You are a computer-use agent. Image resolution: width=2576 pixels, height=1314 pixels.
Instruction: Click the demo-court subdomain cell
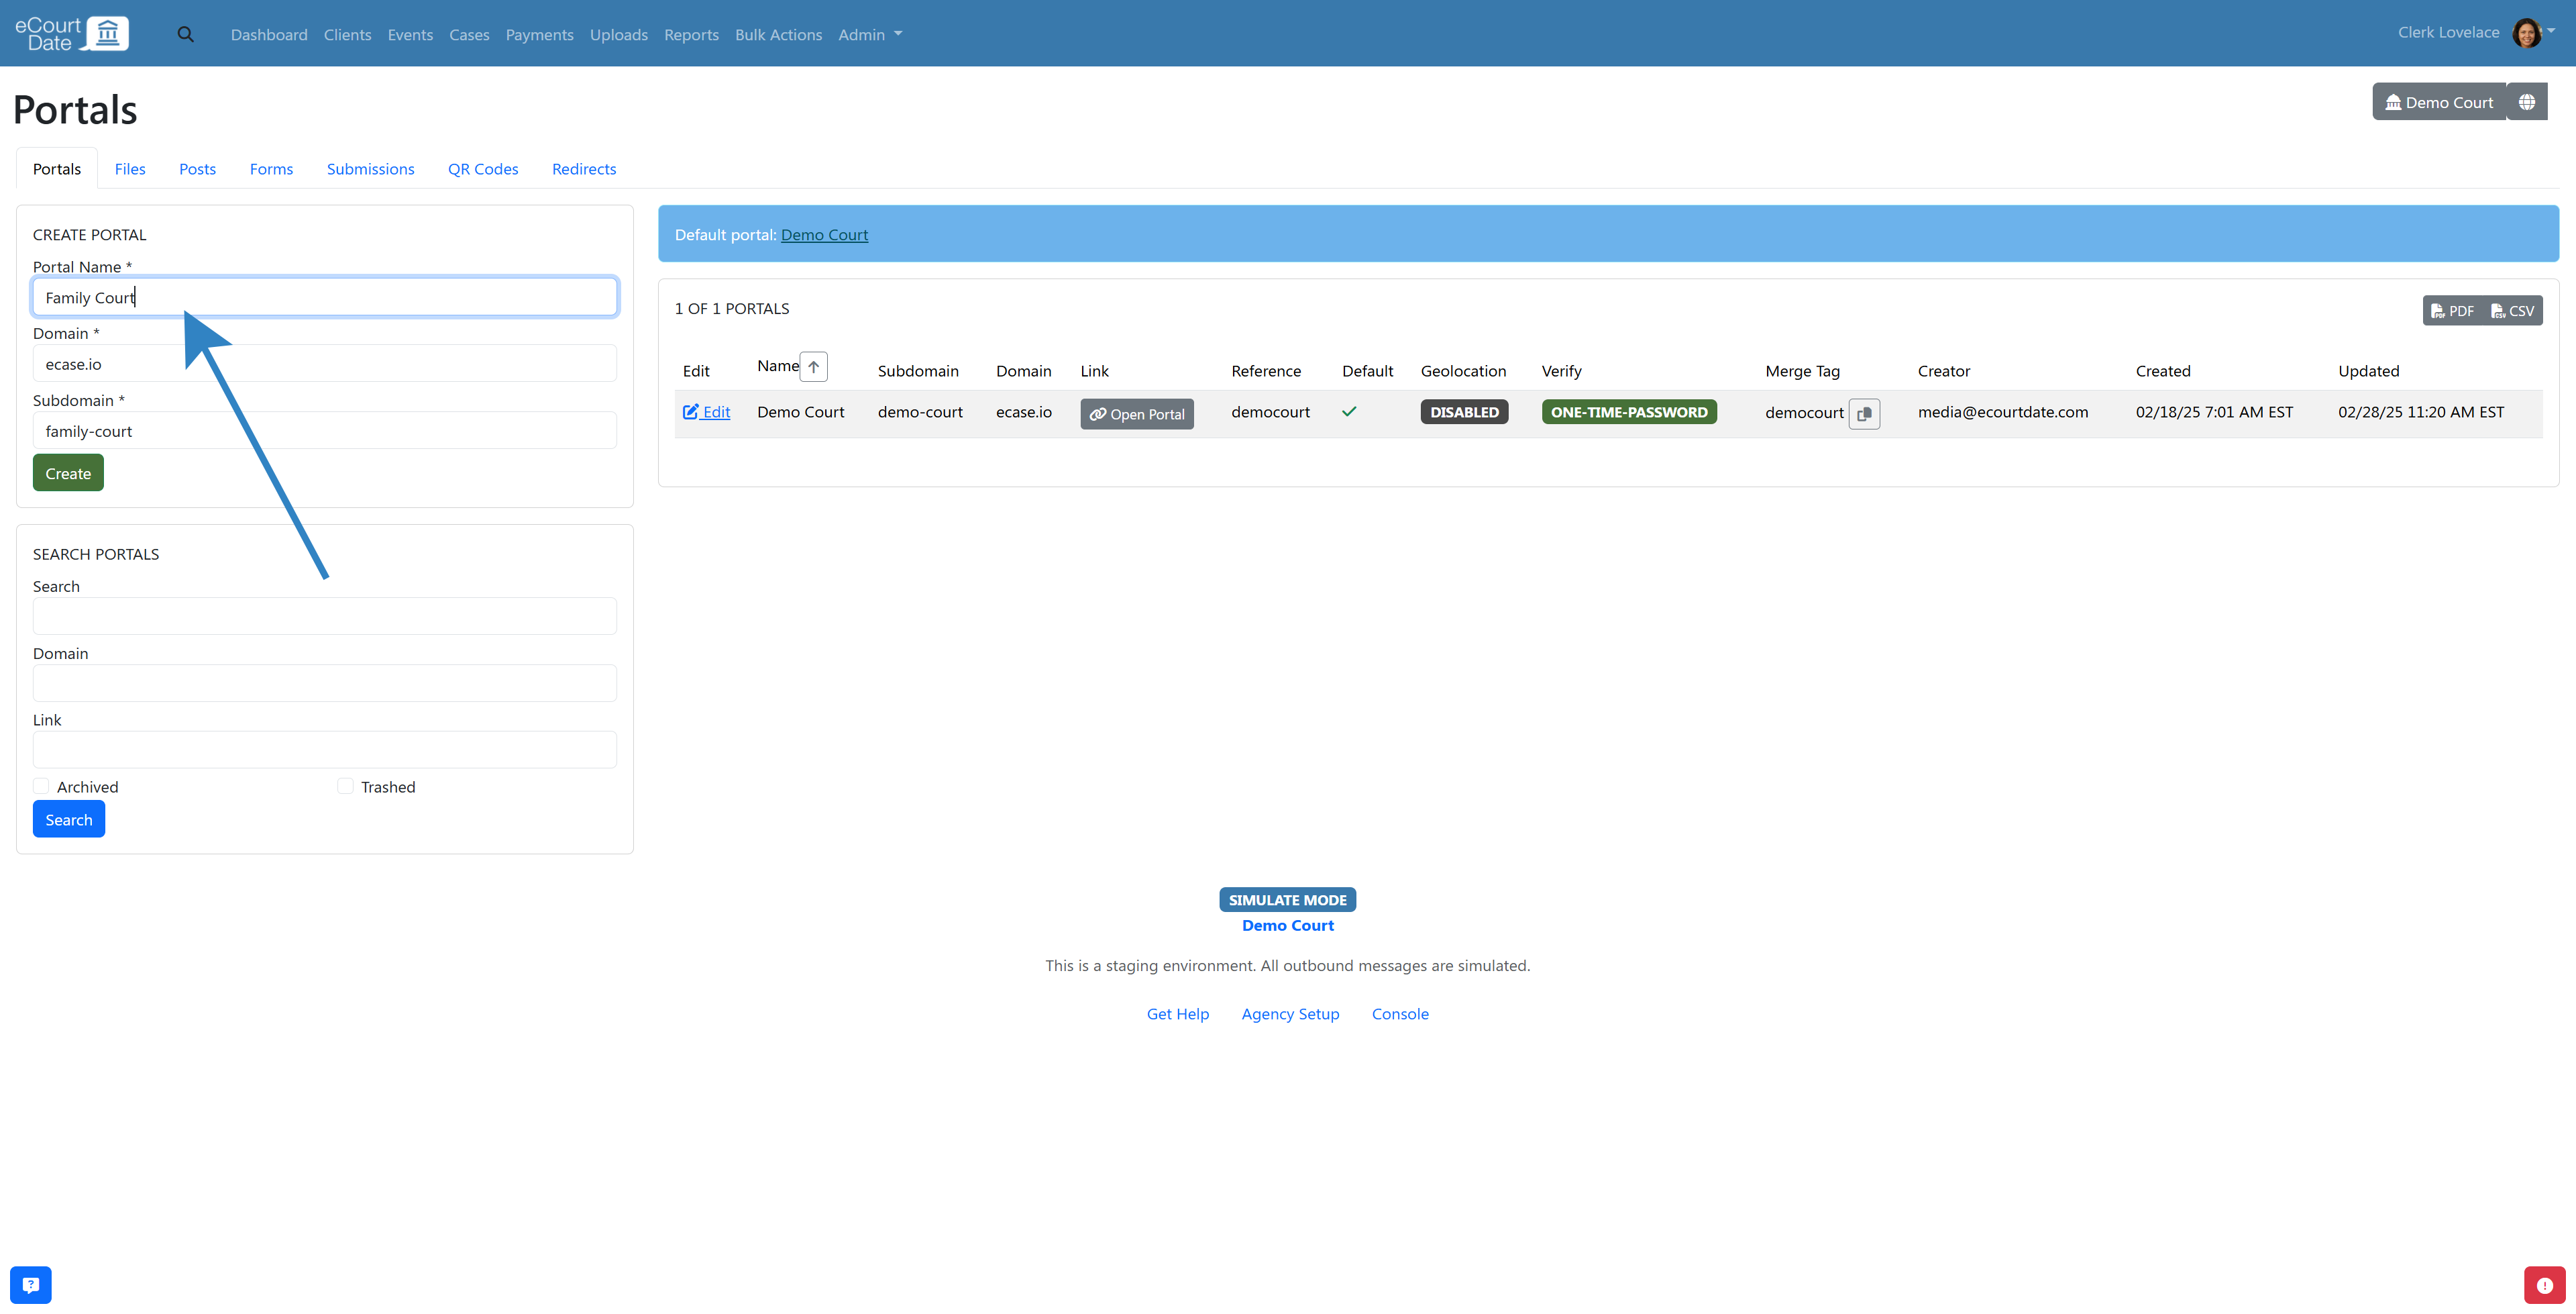coord(920,412)
